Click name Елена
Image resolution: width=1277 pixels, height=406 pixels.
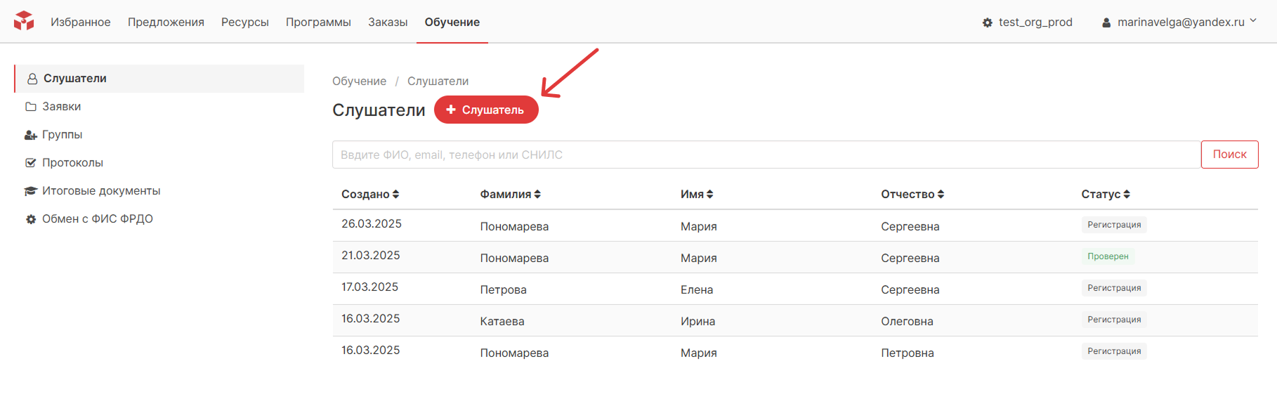click(x=697, y=290)
